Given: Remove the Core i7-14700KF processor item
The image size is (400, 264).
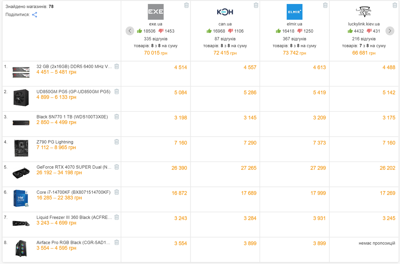Looking at the screenshot, I should click(117, 192).
